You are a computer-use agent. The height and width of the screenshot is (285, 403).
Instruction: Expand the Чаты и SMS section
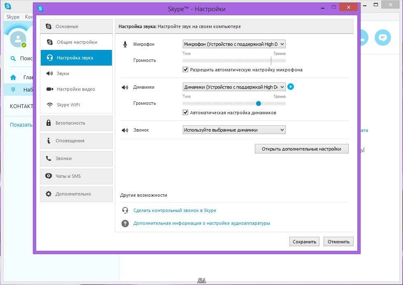pos(76,177)
